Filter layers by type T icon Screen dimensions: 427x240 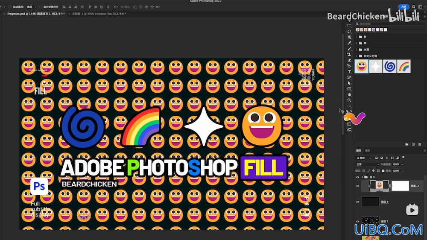(387, 158)
